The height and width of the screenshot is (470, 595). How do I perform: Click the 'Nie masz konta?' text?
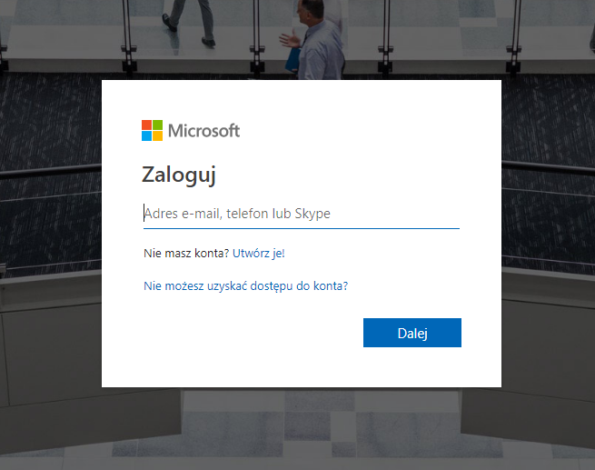click(x=186, y=254)
